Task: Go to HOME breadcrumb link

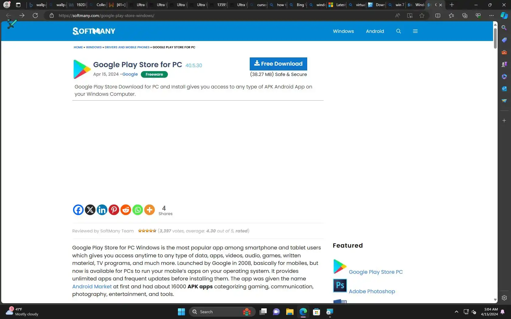Action: click(78, 47)
